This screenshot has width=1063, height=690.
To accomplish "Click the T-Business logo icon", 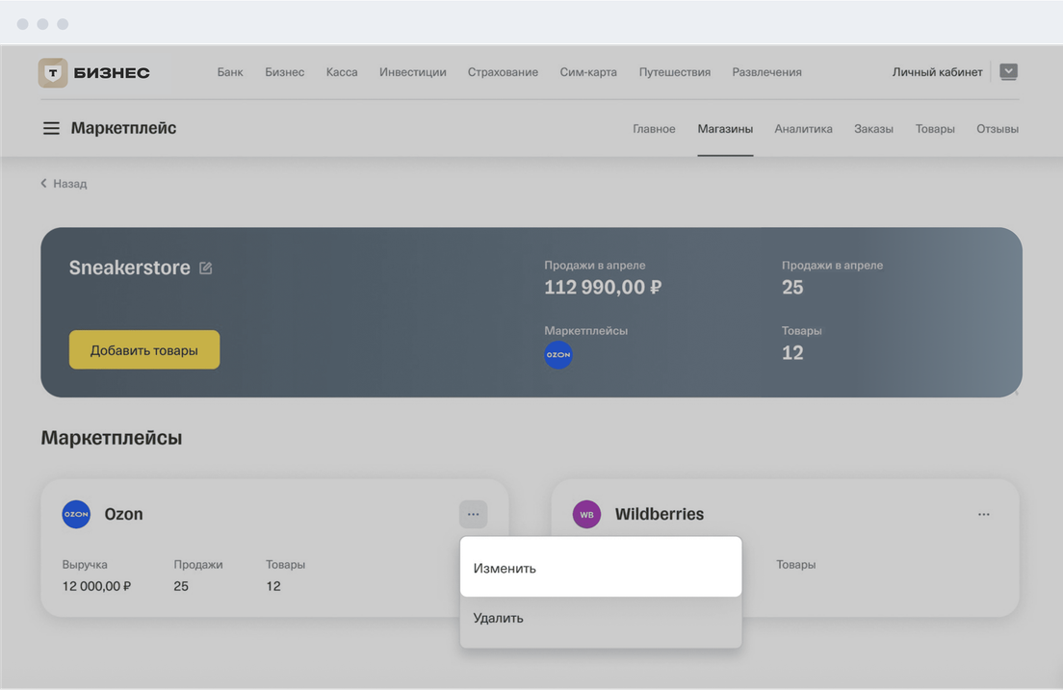I will coord(53,72).
